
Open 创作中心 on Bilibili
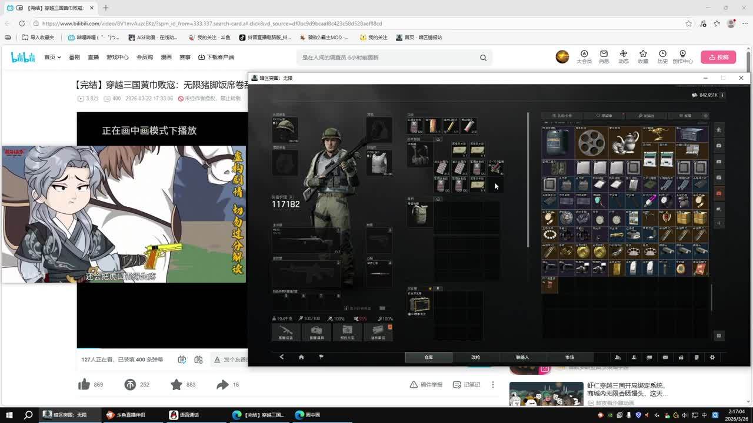pos(682,56)
